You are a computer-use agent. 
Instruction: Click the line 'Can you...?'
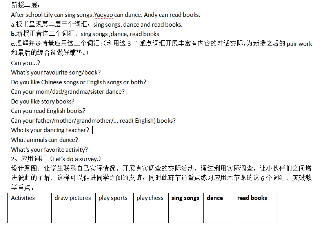(x=25, y=63)
